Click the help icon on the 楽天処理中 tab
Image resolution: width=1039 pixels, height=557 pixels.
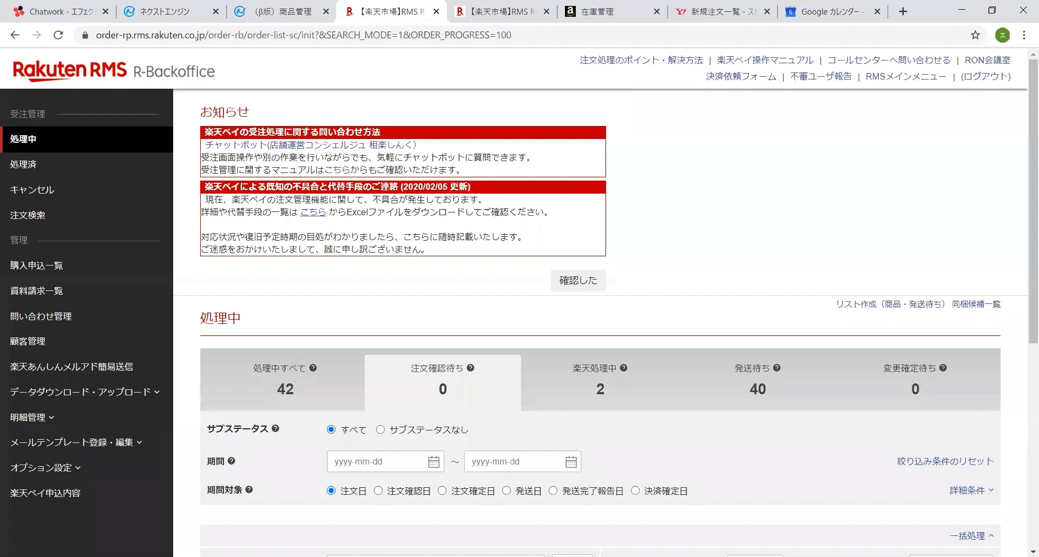[x=623, y=368]
